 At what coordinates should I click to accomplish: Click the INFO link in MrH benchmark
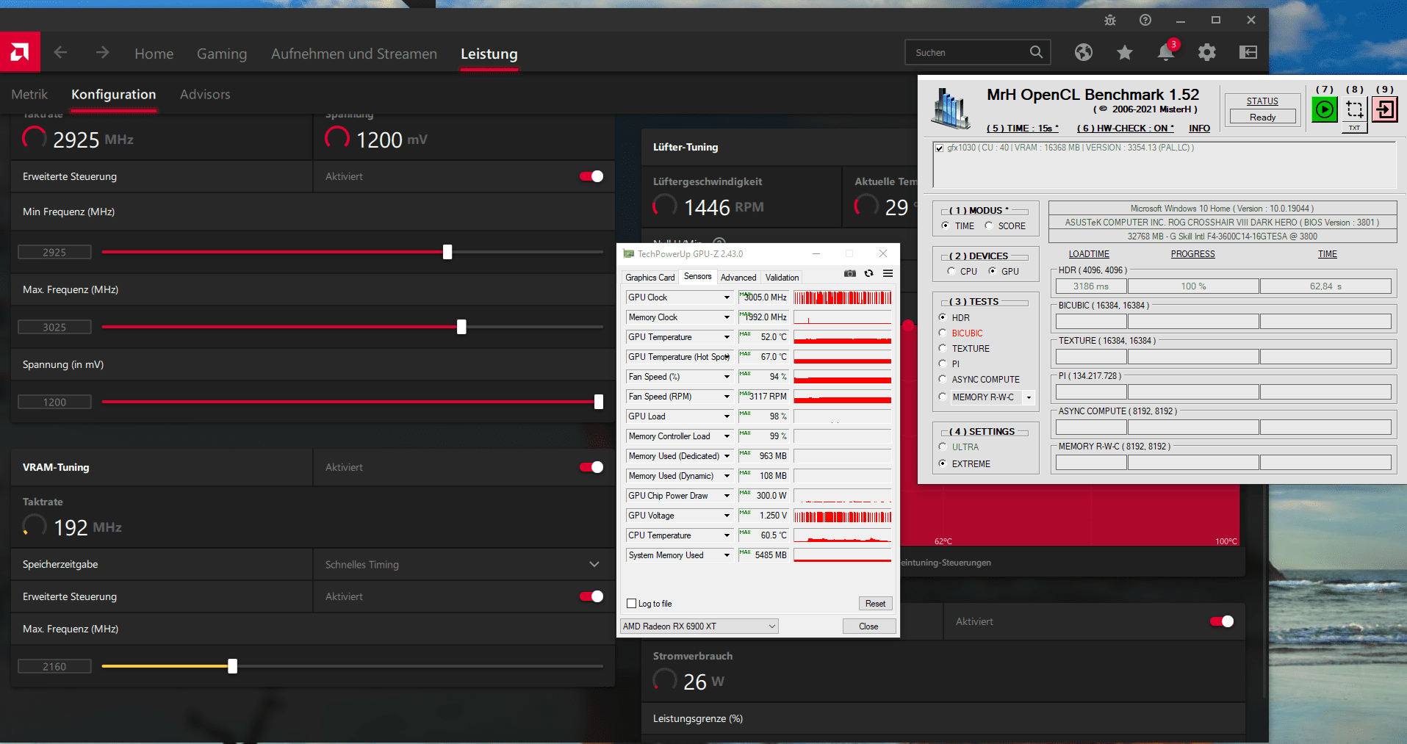point(1199,129)
